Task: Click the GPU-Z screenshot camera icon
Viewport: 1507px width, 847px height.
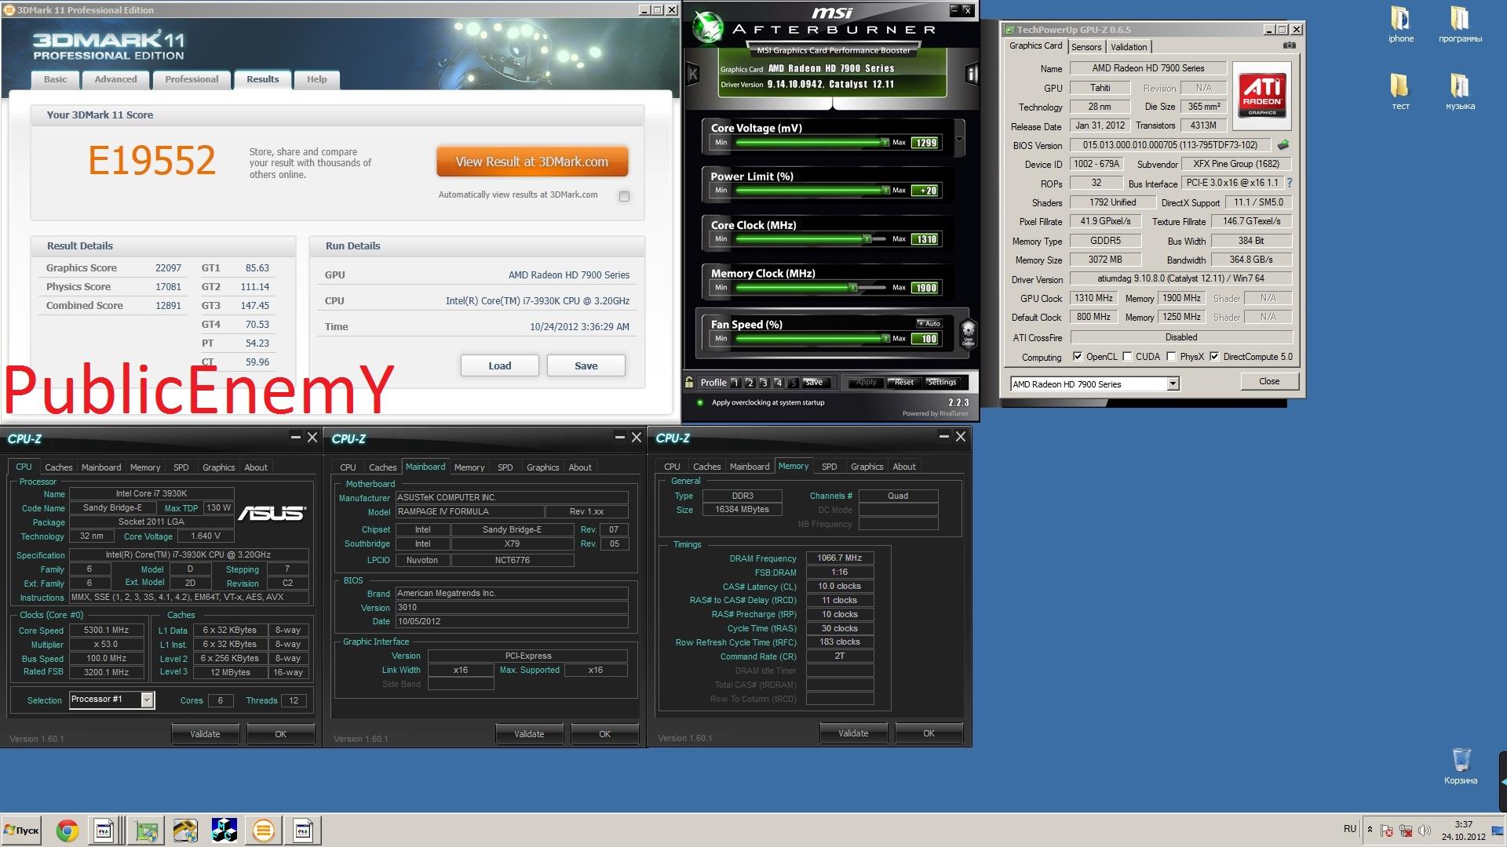Action: (1289, 46)
